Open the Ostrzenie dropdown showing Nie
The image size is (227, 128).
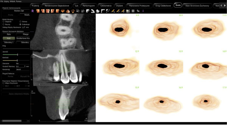[x=23, y=63]
